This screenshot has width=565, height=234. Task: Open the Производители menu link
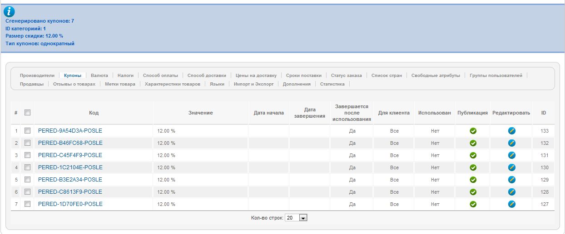(37, 76)
